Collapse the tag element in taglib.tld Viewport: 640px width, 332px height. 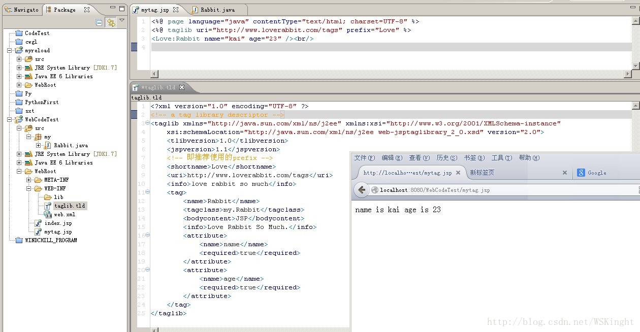point(148,192)
